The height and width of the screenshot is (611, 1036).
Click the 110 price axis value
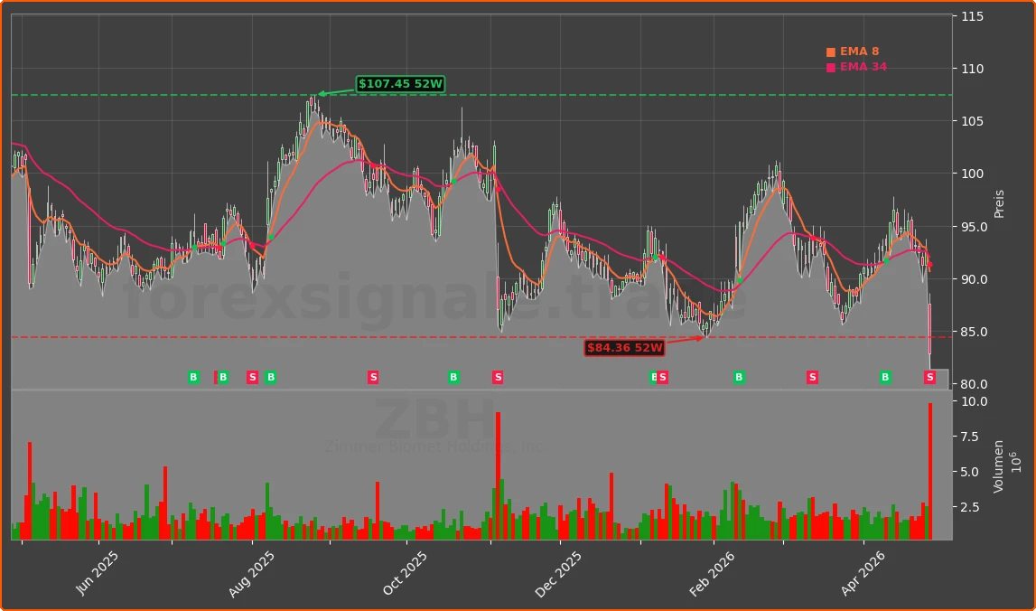(x=971, y=69)
